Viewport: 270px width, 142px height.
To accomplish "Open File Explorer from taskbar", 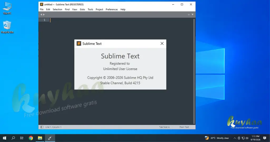I will (40, 138).
